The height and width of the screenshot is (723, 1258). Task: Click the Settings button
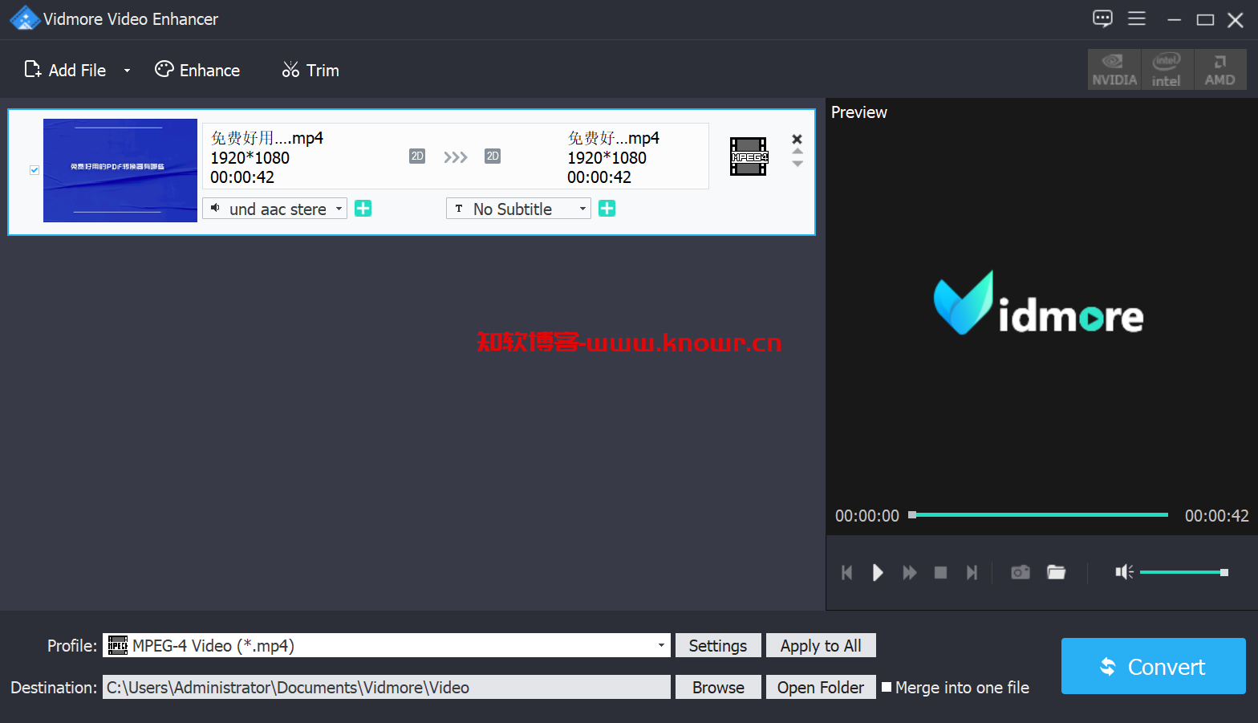(718, 645)
